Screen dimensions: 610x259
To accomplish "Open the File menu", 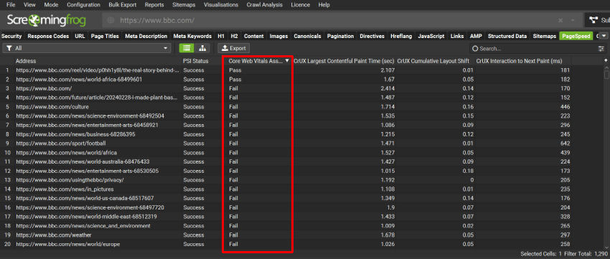I will (11, 5).
